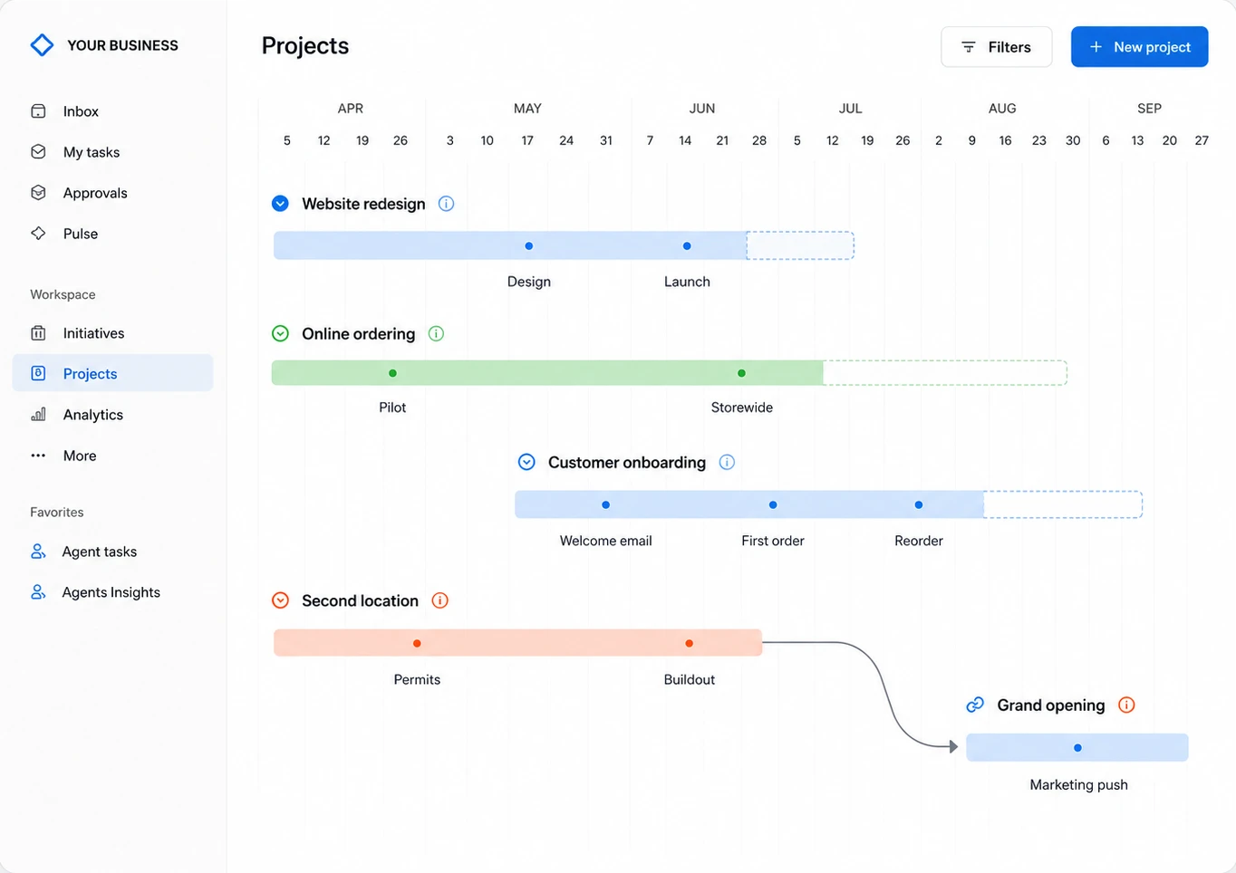Show info for Website redesign
Screen dimensions: 1236x873
click(x=446, y=204)
